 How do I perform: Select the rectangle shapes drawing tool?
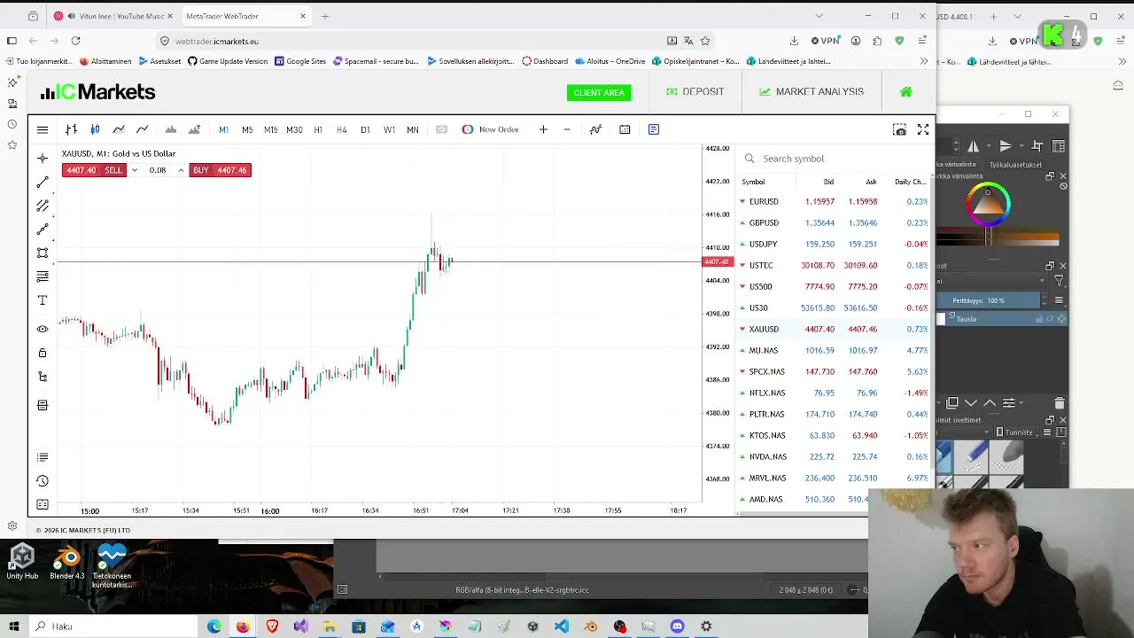pyautogui.click(x=43, y=253)
